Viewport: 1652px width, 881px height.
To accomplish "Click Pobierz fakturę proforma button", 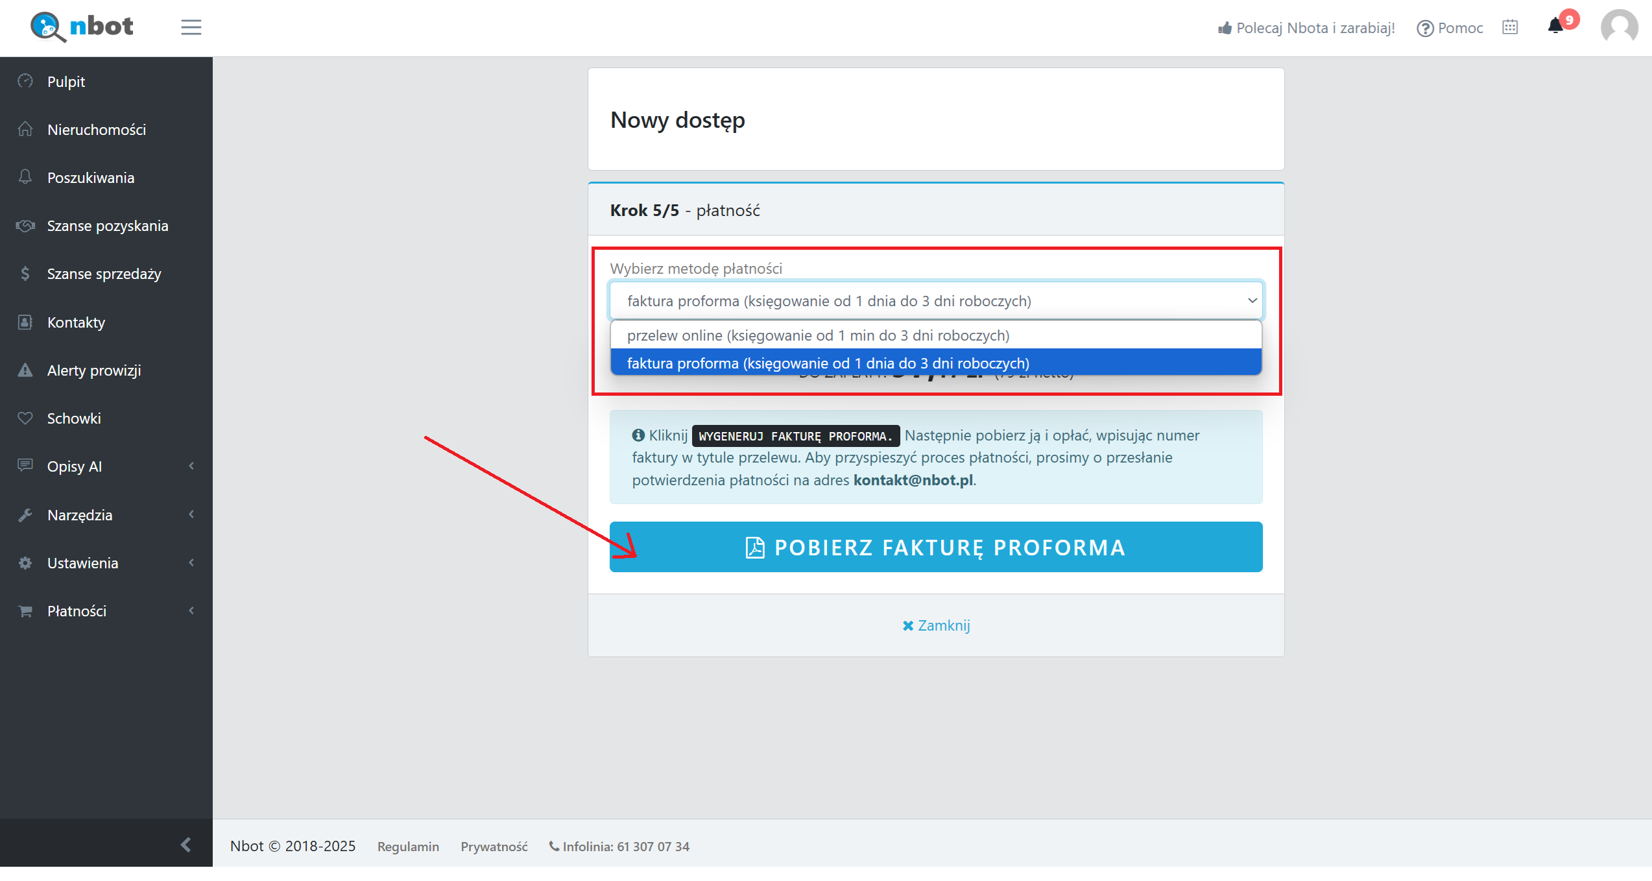I will coord(935,548).
